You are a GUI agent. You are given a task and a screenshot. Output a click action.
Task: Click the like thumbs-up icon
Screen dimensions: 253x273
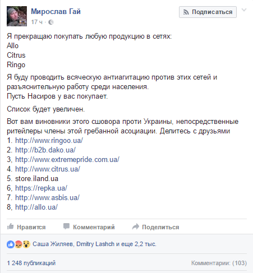tap(10, 226)
